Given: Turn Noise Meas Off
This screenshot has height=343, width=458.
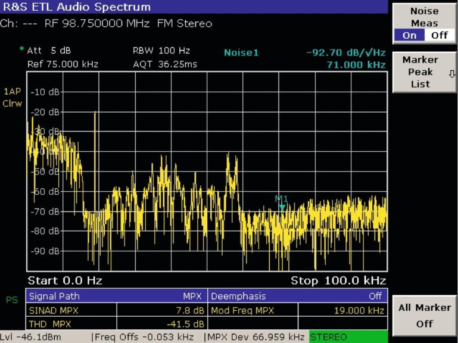Looking at the screenshot, I should 439,35.
